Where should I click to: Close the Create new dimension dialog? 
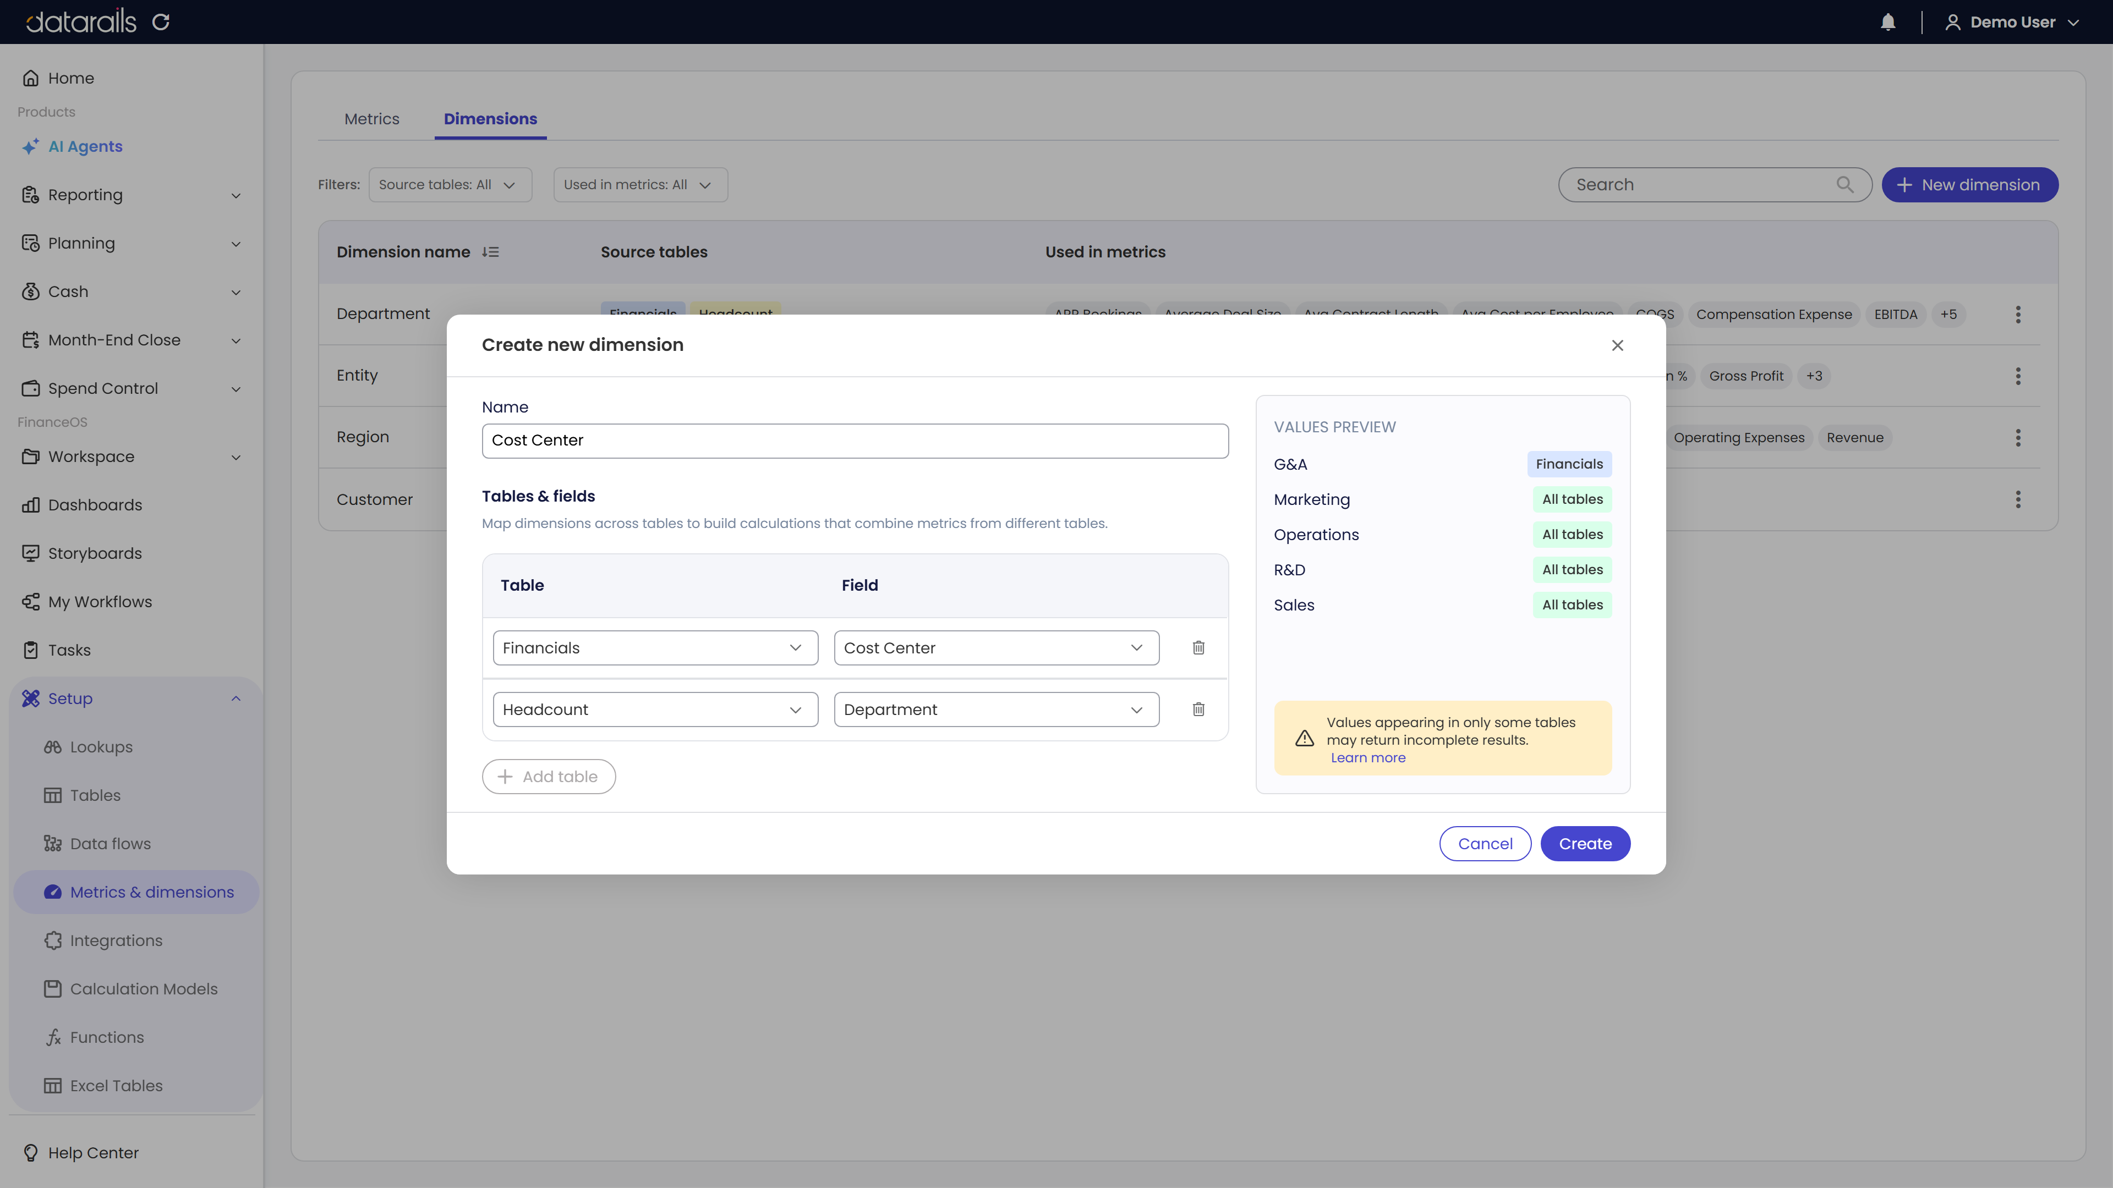coord(1618,345)
